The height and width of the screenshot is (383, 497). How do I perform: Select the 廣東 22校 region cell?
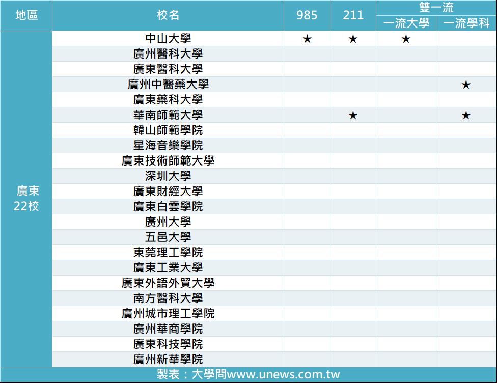click(x=26, y=199)
